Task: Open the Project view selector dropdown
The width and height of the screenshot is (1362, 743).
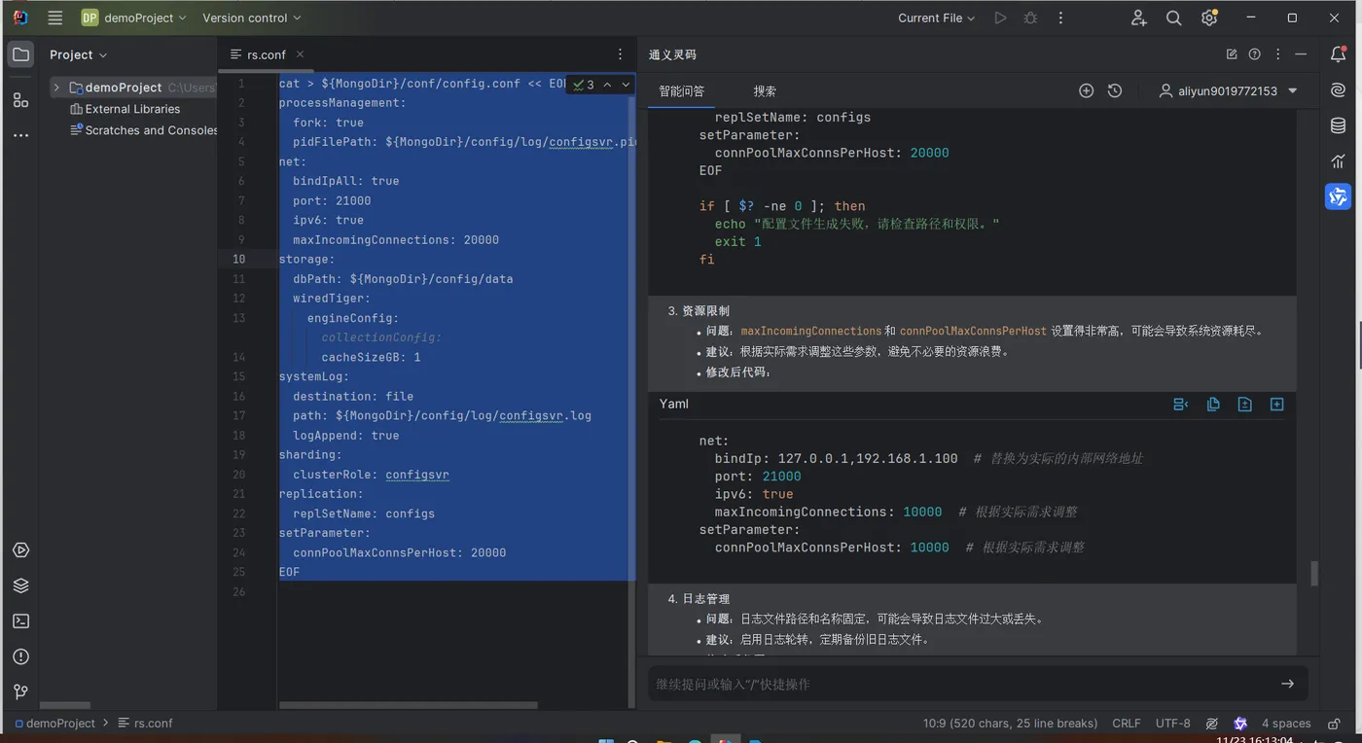Action: pyautogui.click(x=79, y=54)
